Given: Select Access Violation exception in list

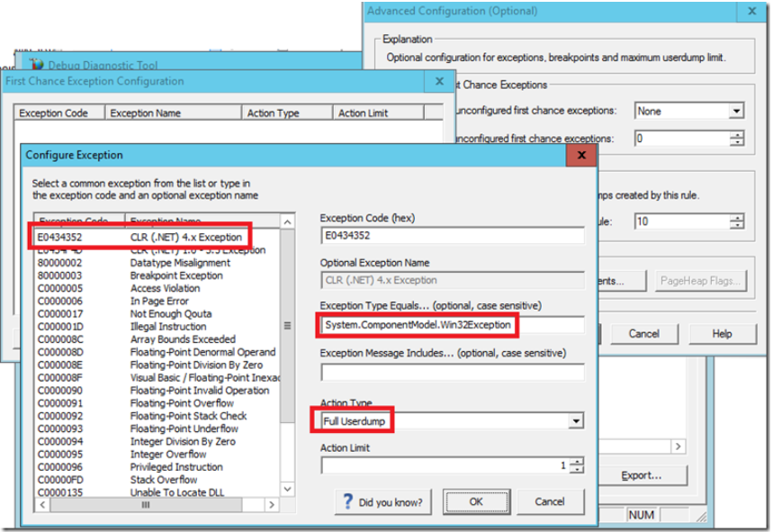Looking at the screenshot, I should click(165, 288).
